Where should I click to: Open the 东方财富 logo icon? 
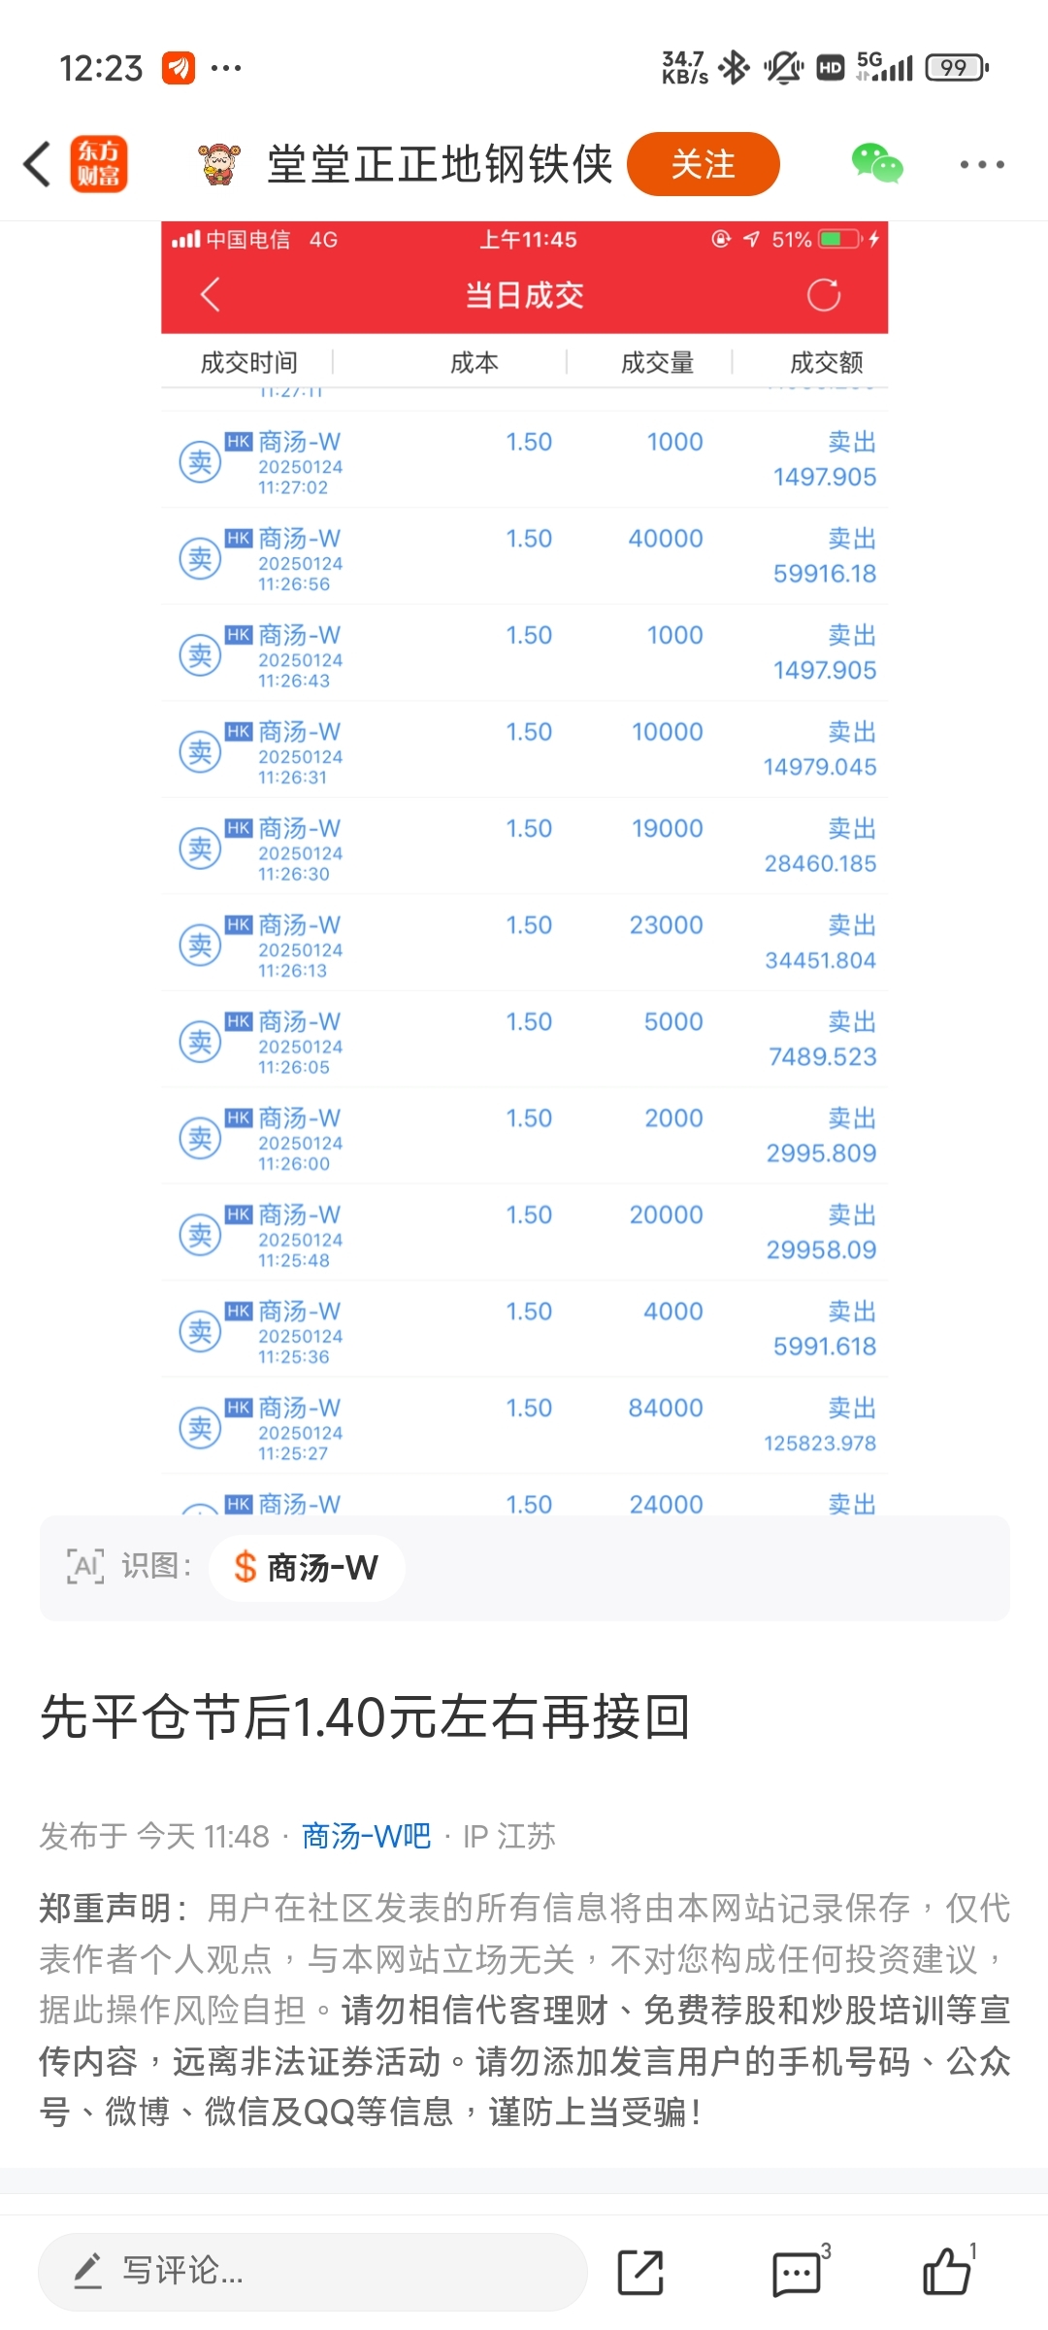point(99,164)
